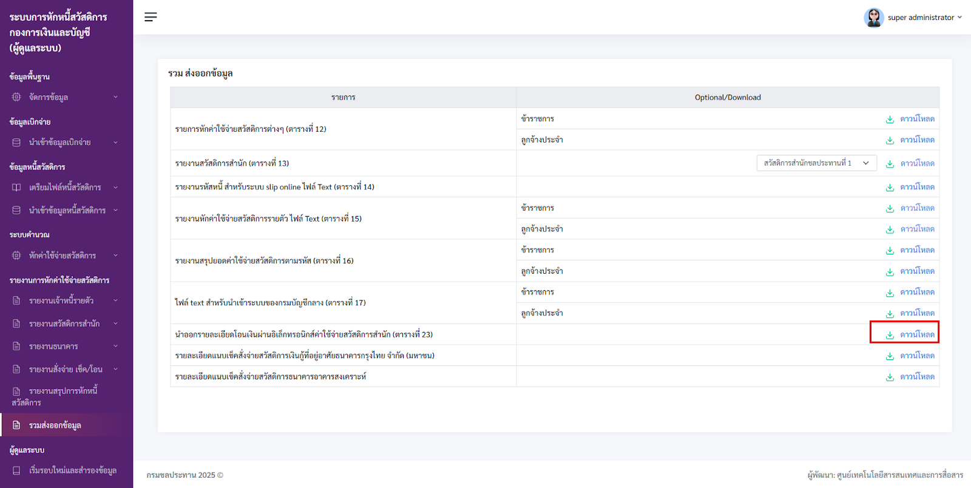Click the นำเข้าข้อมูลหนี้สวัสดิการ database icon
This screenshot has width=971, height=488.
pyautogui.click(x=16, y=210)
